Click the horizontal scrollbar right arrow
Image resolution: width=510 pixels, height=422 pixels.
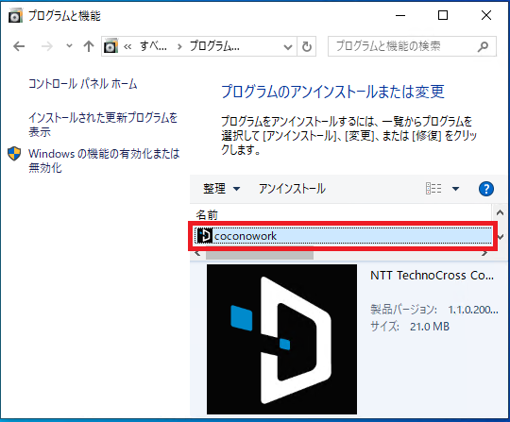(x=484, y=254)
